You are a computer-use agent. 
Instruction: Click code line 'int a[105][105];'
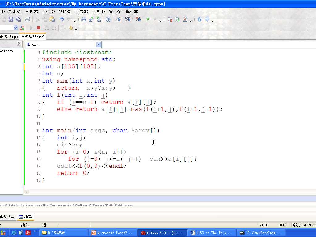click(x=71, y=66)
